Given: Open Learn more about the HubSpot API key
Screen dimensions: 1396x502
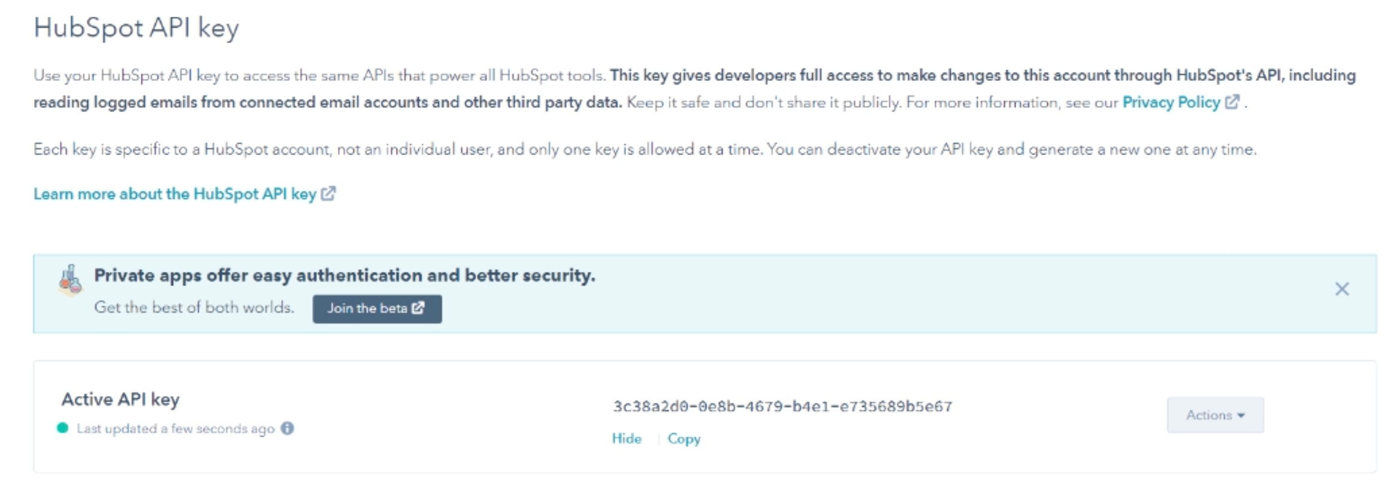Looking at the screenshot, I should 175,194.
